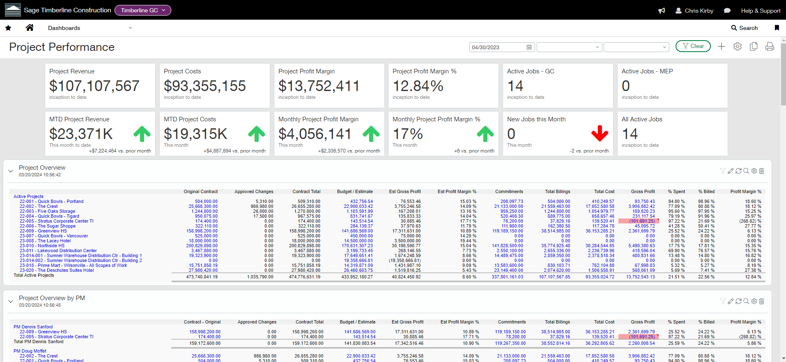Click Help & Support in the header
Viewport: 786px width, 362px height.
point(761,11)
